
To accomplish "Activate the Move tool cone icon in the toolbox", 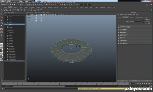I will [x=2, y=23].
